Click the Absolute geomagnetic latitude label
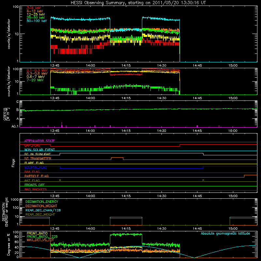Screen dimensions: 261x261 (x=225, y=233)
